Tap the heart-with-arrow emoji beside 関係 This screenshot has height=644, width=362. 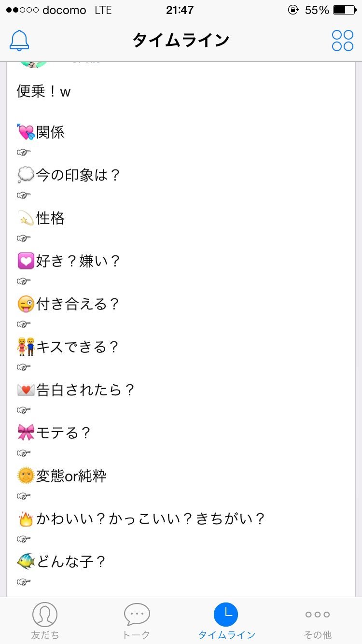[26, 132]
